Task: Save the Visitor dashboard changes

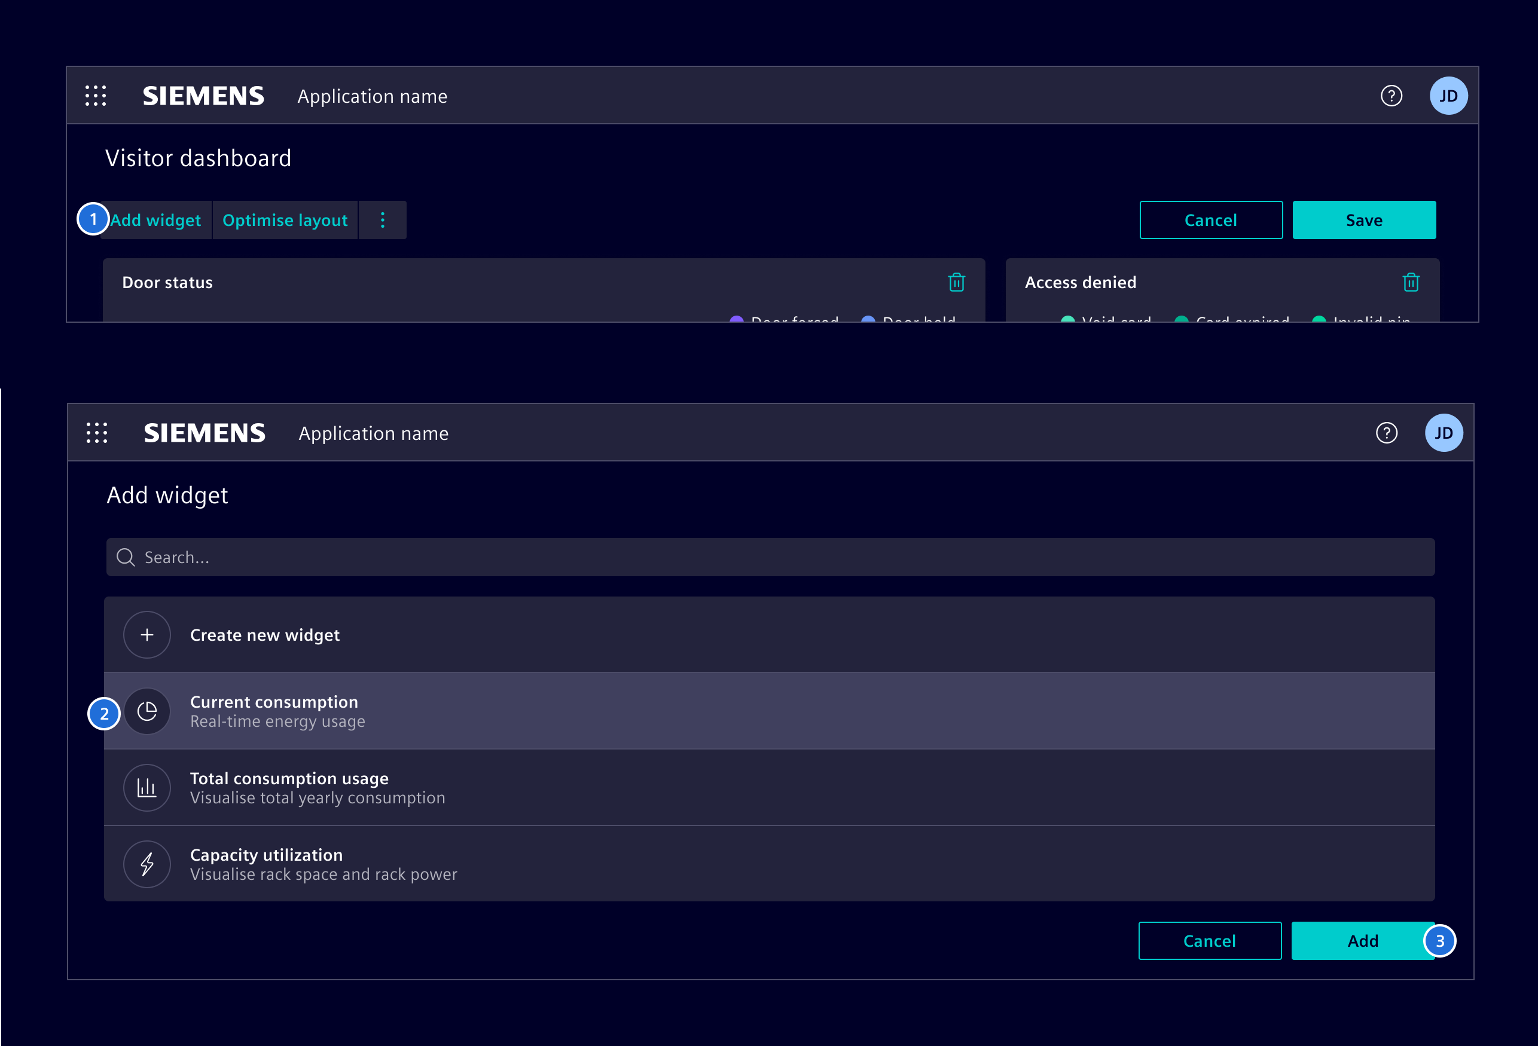Action: click(x=1363, y=219)
